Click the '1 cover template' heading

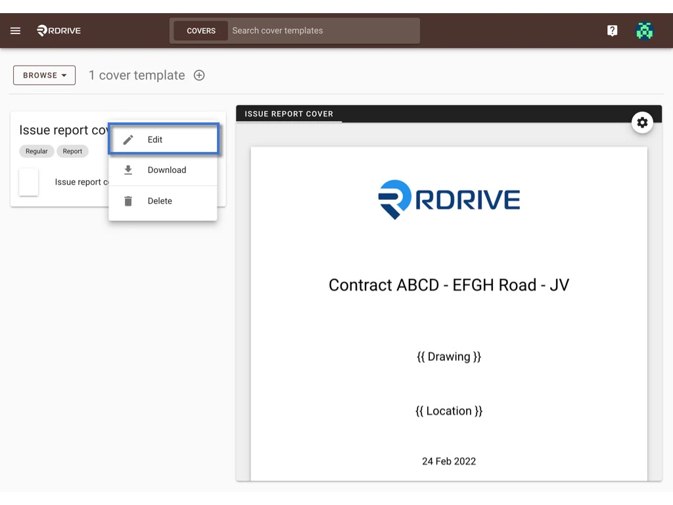tap(137, 75)
